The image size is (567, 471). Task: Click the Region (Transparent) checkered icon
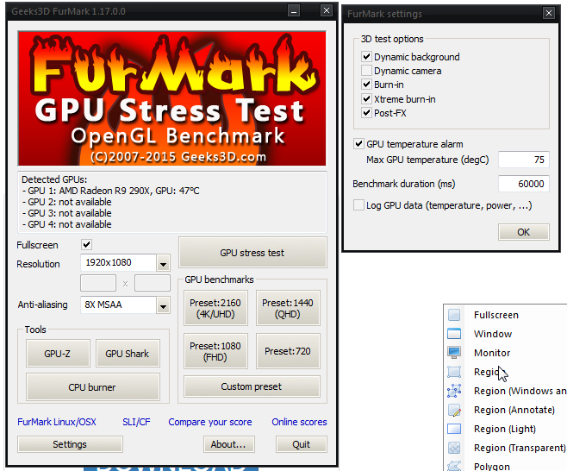[454, 448]
